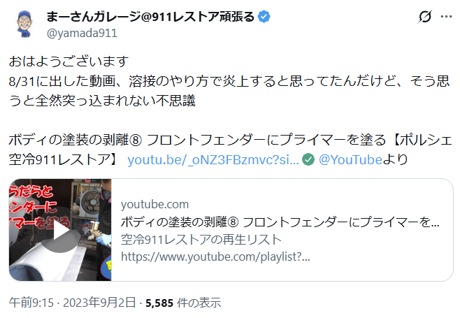Open the @YouTube mention

click(x=350, y=160)
